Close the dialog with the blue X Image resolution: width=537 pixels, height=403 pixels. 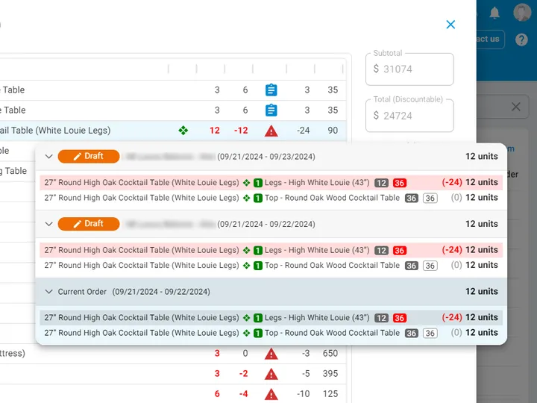click(x=450, y=25)
